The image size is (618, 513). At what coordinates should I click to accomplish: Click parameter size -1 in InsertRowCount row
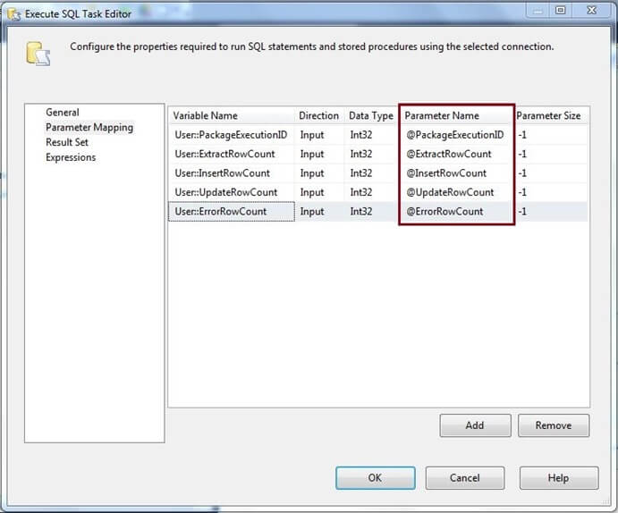point(551,173)
